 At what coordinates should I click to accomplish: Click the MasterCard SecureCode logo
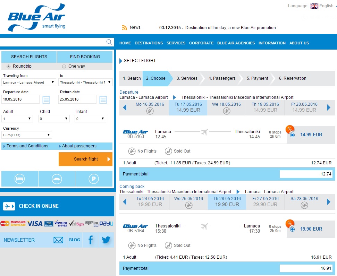click(13, 223)
